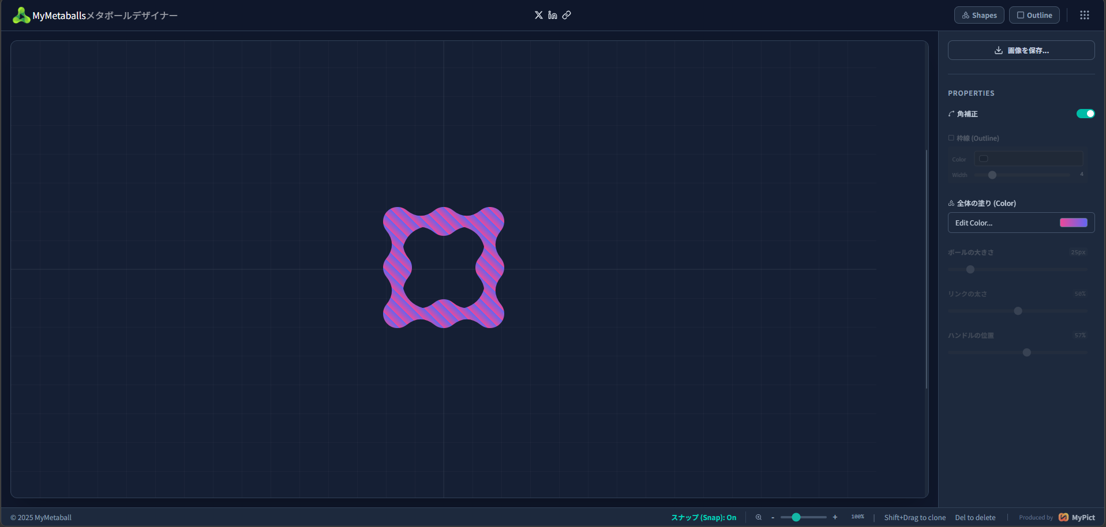Click the 画像を保存... save image button
Viewport: 1106px width, 527px height.
pos(1021,50)
